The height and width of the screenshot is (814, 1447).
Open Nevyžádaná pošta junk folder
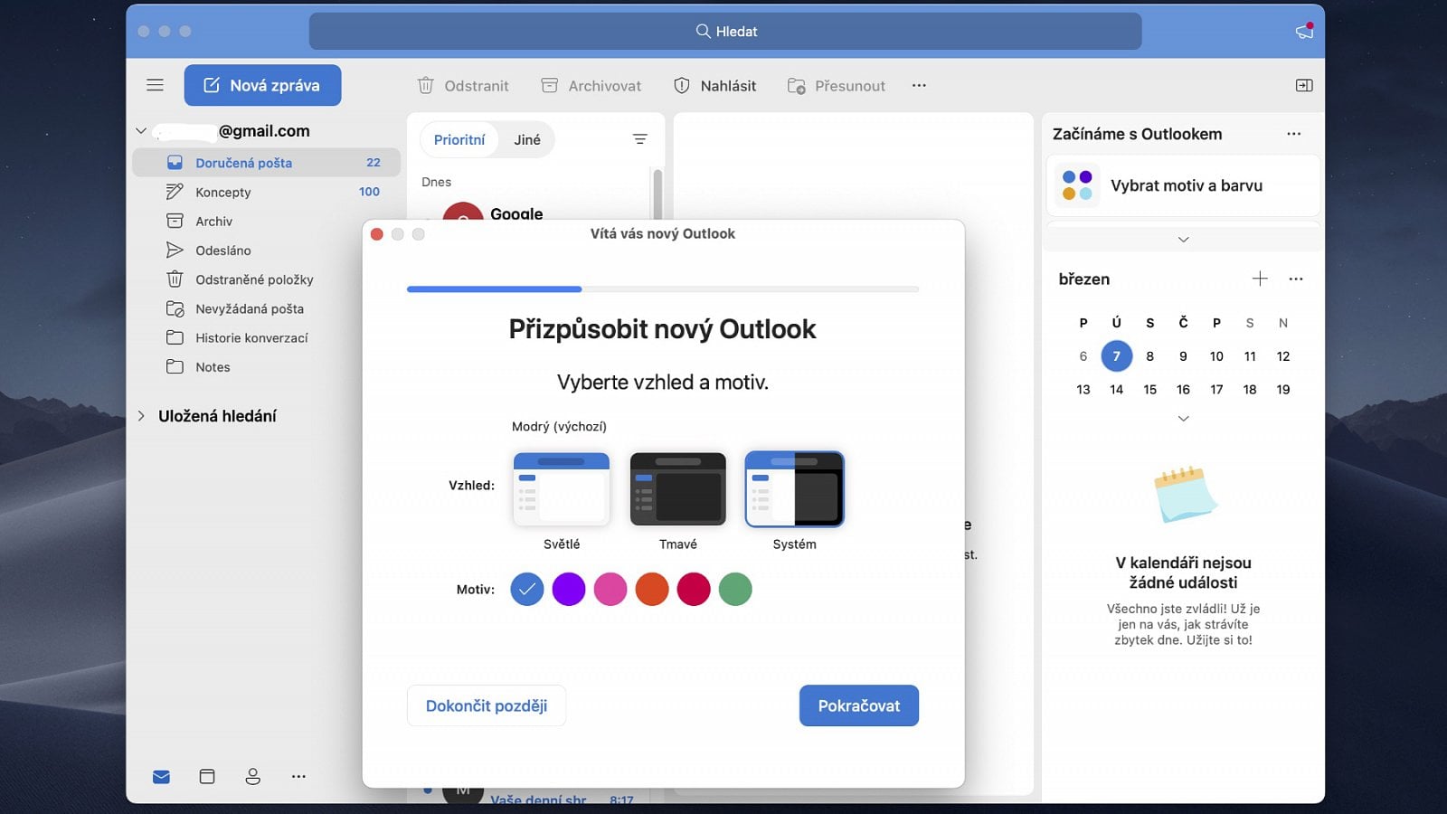pyautogui.click(x=267, y=308)
